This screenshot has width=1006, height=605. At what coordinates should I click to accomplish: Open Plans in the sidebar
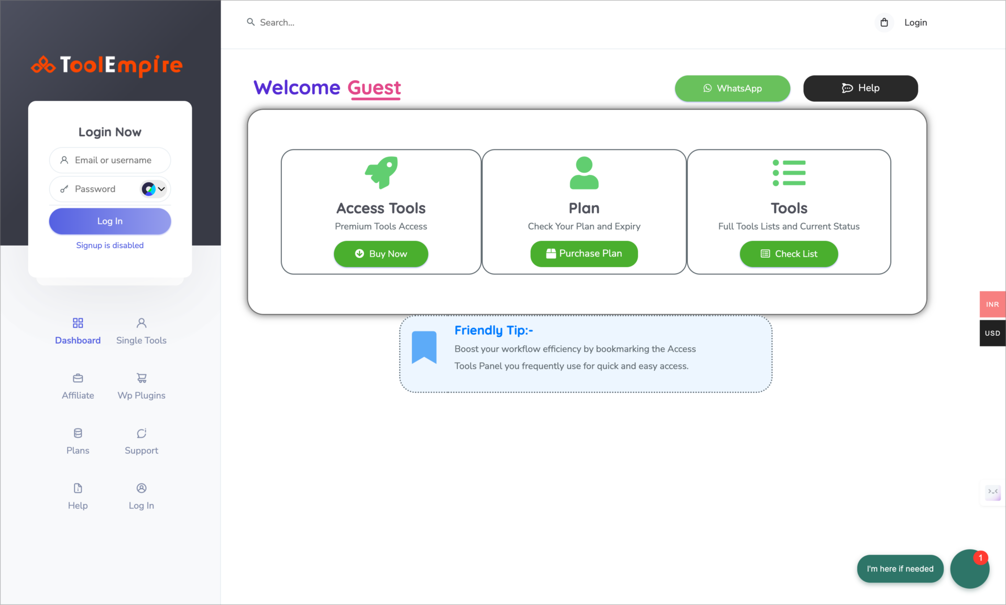pyautogui.click(x=78, y=441)
